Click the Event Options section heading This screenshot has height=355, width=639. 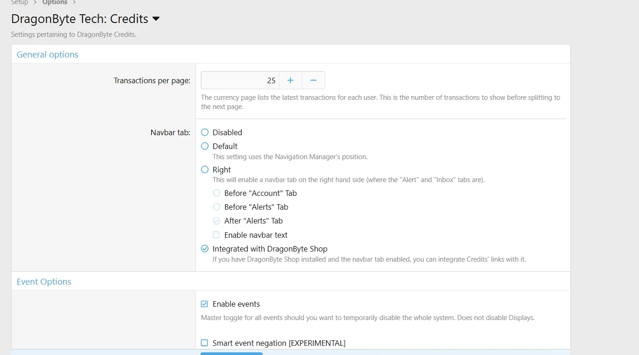click(44, 281)
